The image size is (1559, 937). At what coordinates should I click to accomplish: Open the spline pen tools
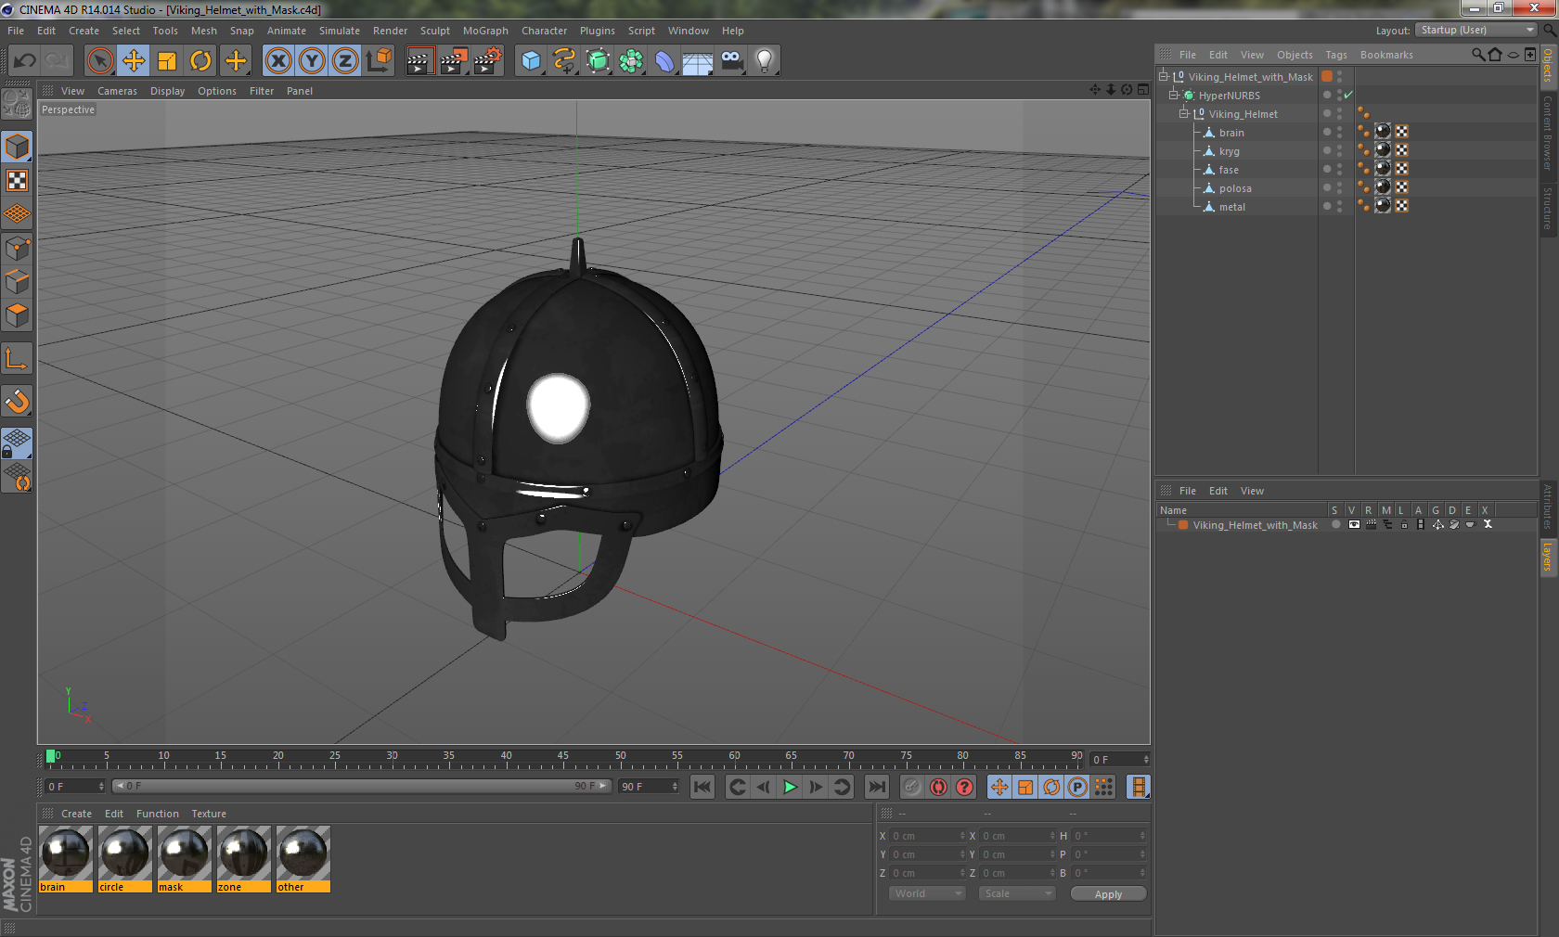point(564,61)
